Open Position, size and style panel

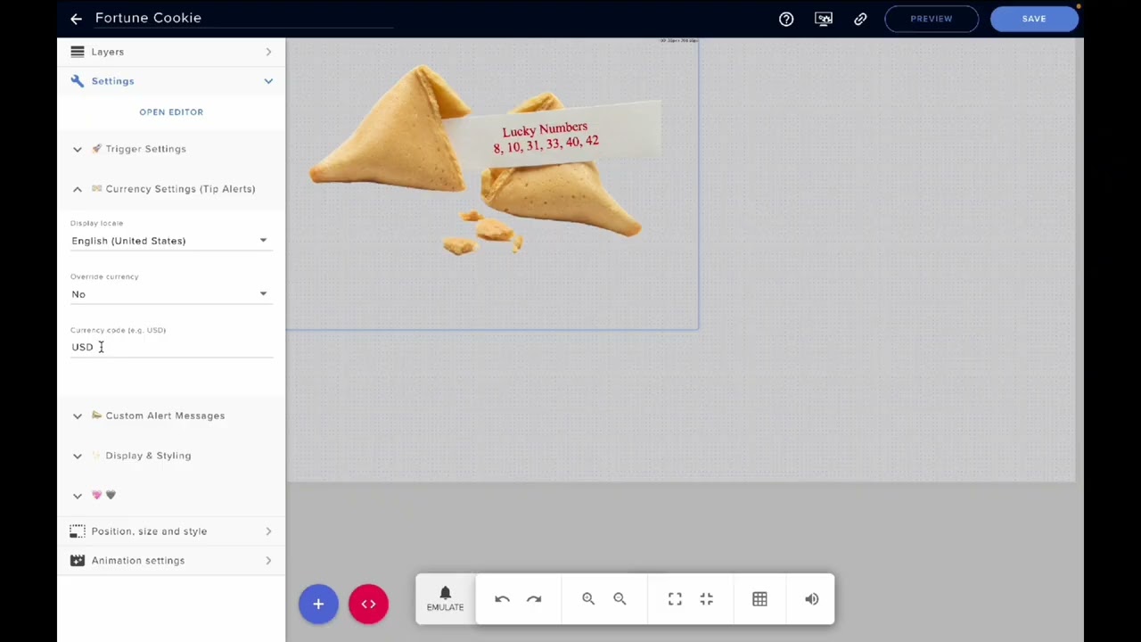171,531
